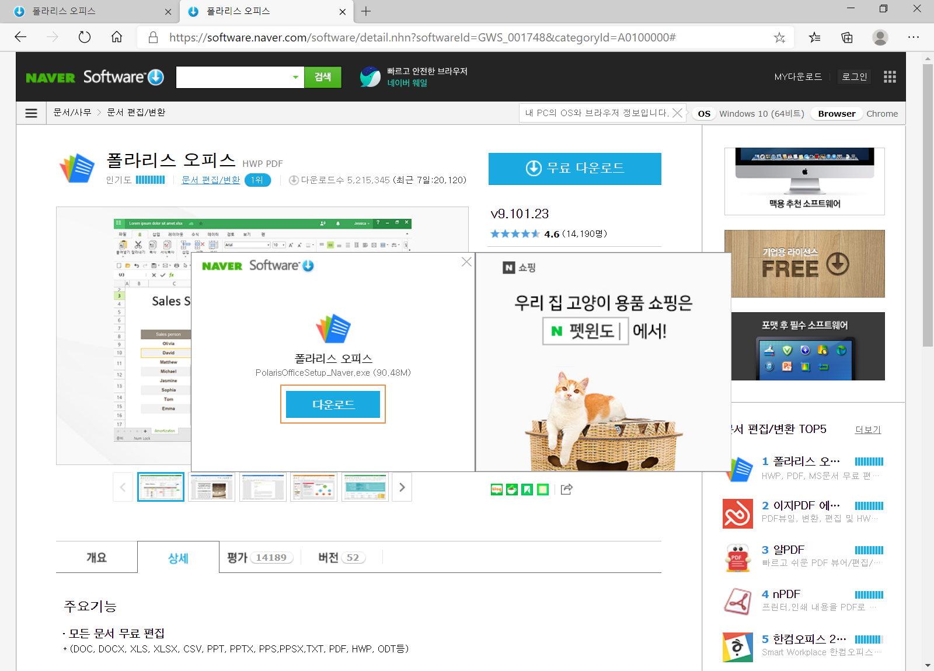This screenshot has height=671, width=934.
Task: Select the fourth screenshot thumbnail
Action: [313, 487]
